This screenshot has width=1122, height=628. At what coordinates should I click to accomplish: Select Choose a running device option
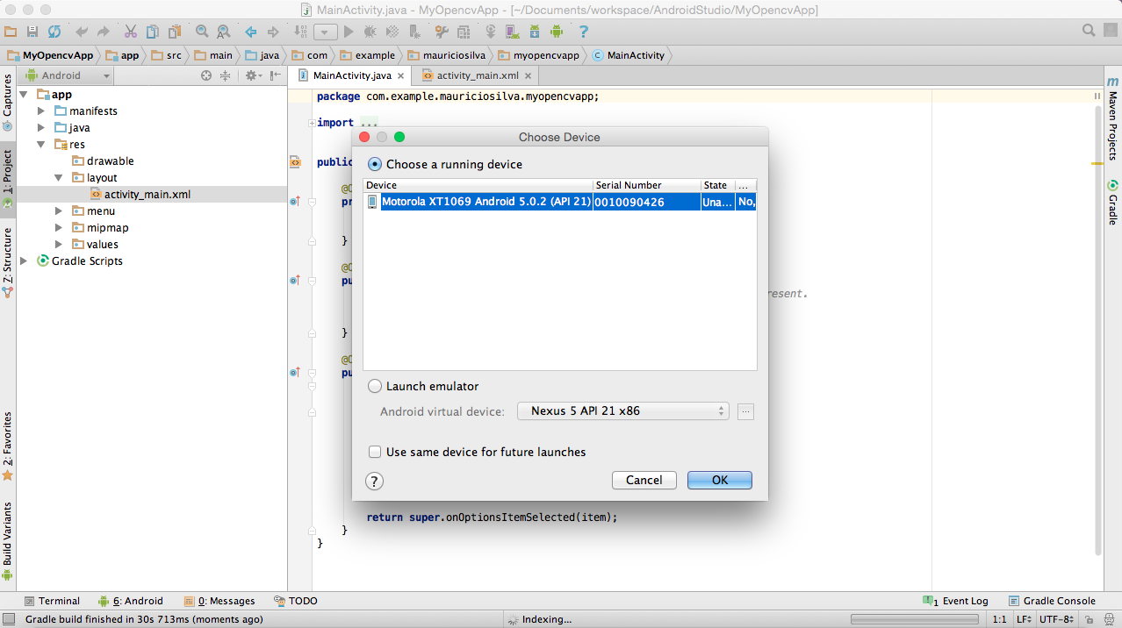pos(375,164)
